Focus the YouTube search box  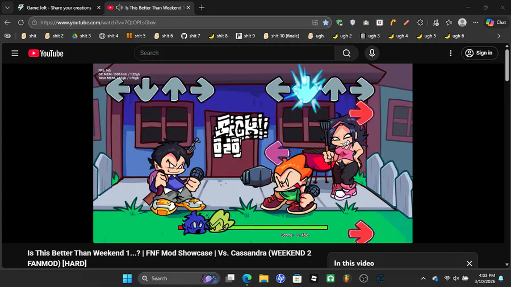coord(234,53)
